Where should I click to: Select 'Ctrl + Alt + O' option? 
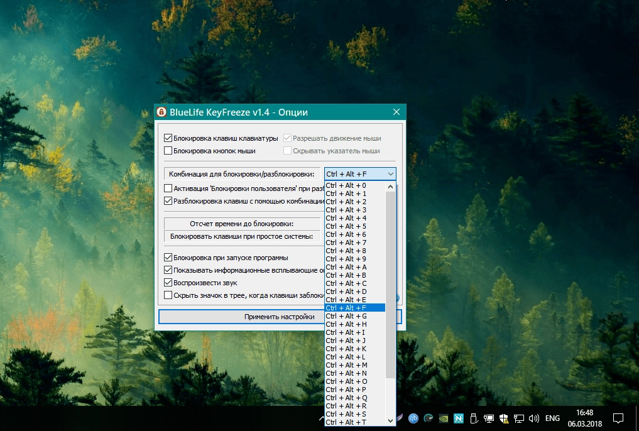coord(355,381)
